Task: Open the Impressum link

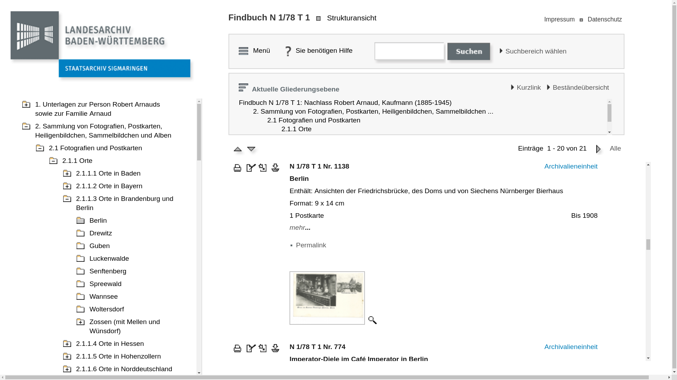Action: [x=559, y=19]
